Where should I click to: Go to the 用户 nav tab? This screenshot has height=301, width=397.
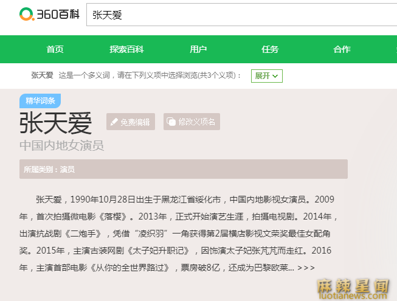click(x=198, y=49)
